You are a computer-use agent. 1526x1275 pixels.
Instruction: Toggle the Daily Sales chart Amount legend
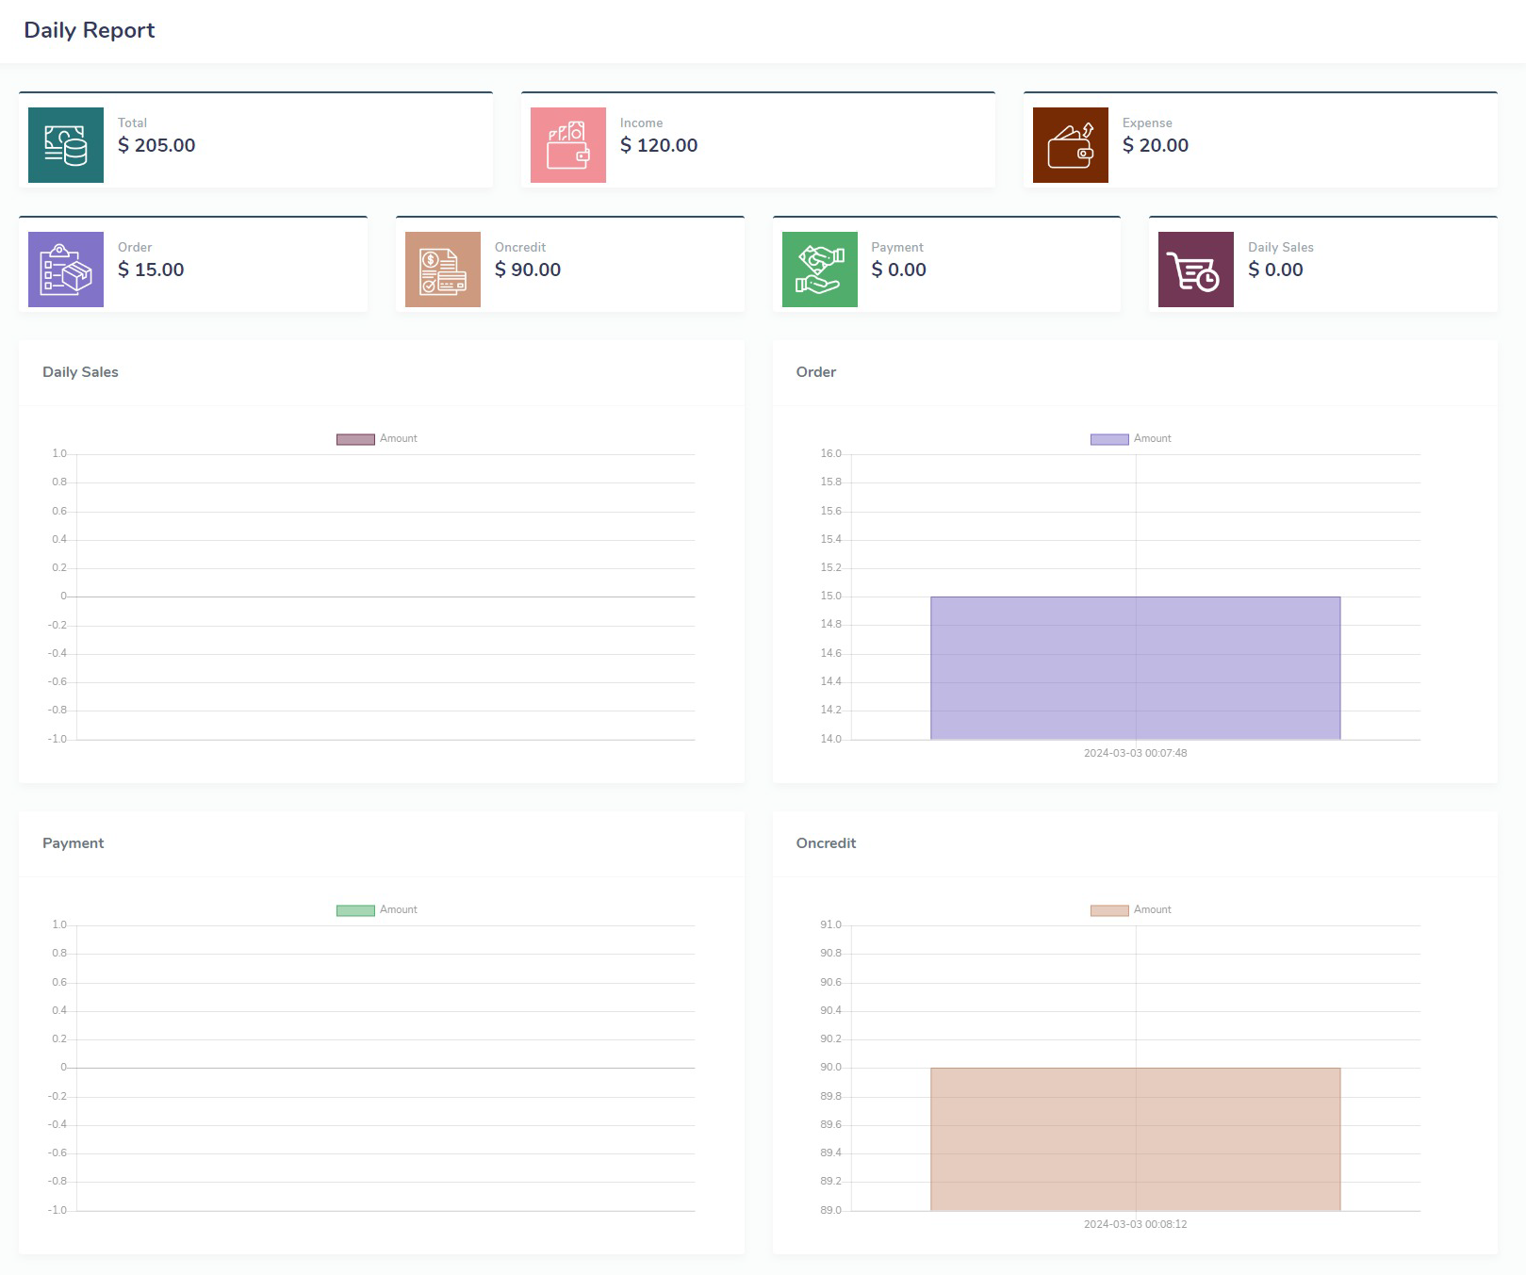pyautogui.click(x=377, y=439)
